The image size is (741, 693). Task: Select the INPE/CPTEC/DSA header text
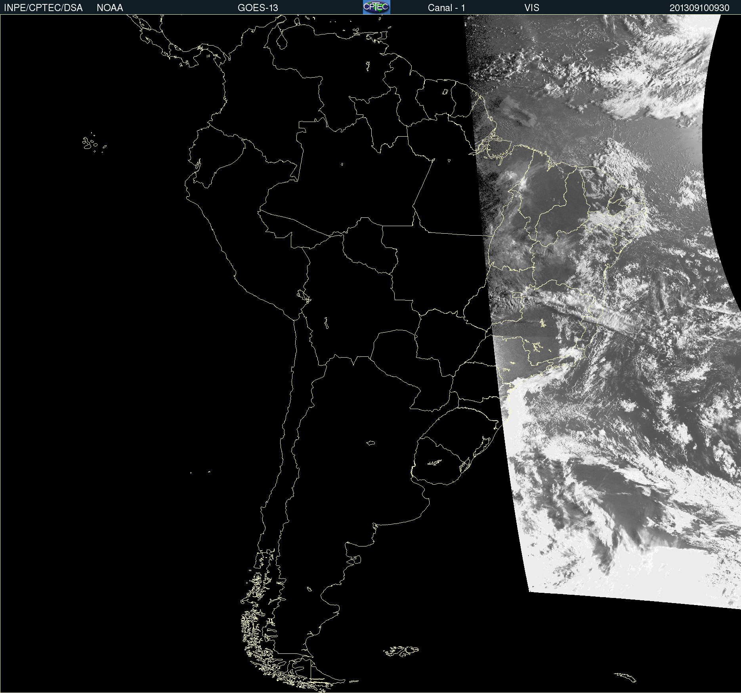(x=43, y=8)
